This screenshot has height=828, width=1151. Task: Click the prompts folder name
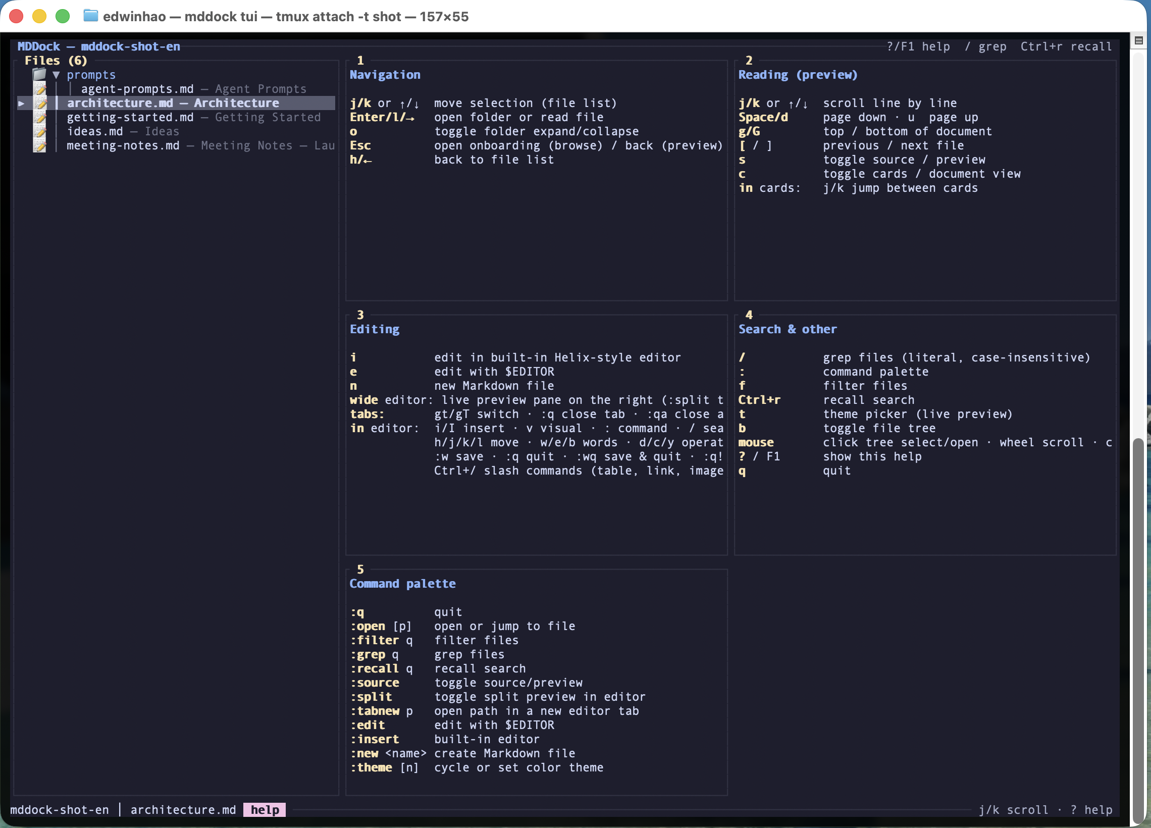(x=91, y=75)
